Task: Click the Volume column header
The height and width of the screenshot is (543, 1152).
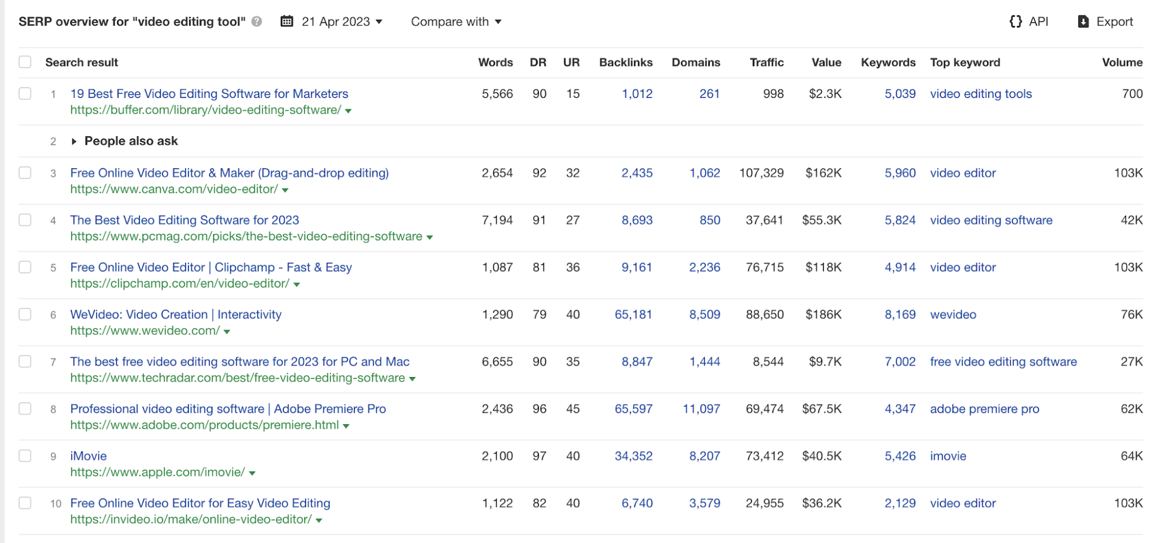Action: point(1122,62)
